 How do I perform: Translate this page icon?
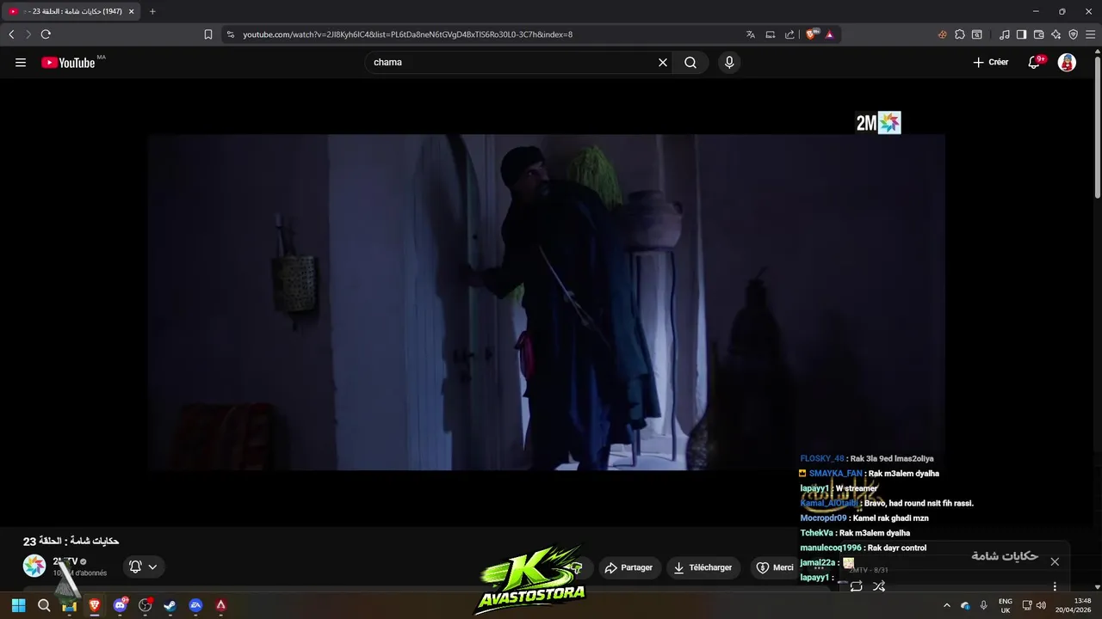[x=751, y=34]
